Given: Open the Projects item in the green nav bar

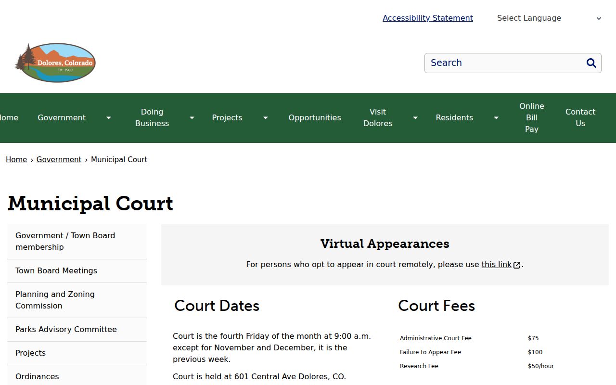Looking at the screenshot, I should tap(227, 118).
